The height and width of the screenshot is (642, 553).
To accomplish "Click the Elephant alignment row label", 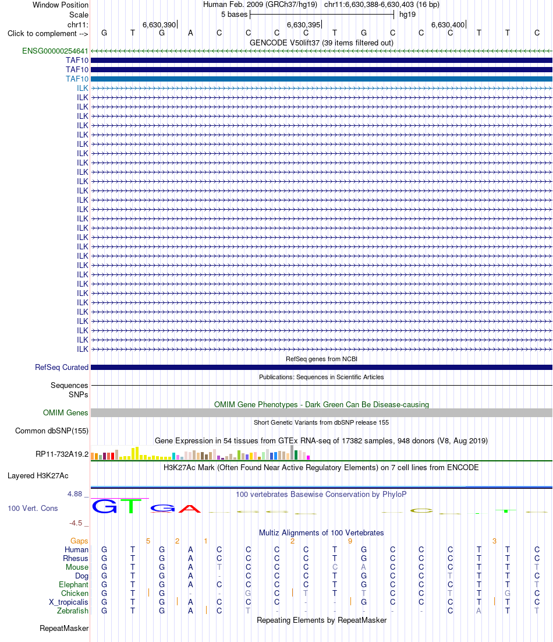I will coord(73,585).
